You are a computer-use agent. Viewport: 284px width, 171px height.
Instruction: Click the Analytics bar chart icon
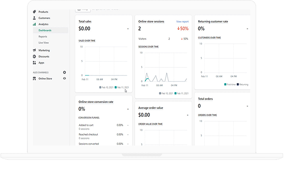(35, 24)
